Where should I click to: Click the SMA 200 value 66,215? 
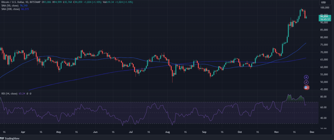coord(25,9)
